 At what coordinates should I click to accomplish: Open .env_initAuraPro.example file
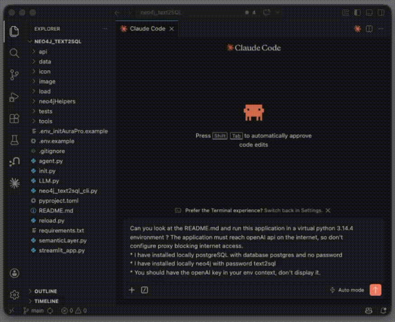click(73, 131)
